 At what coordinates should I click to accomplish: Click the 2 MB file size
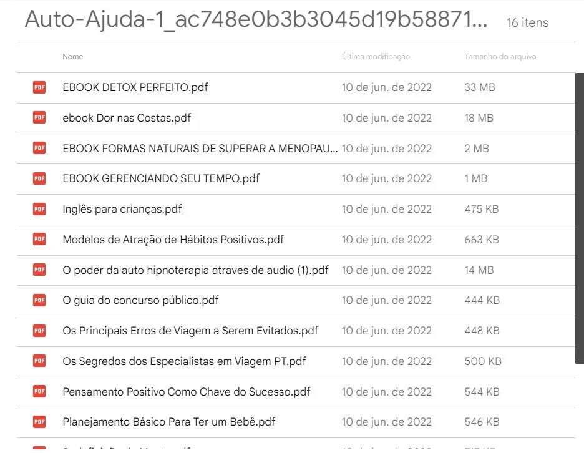(477, 149)
